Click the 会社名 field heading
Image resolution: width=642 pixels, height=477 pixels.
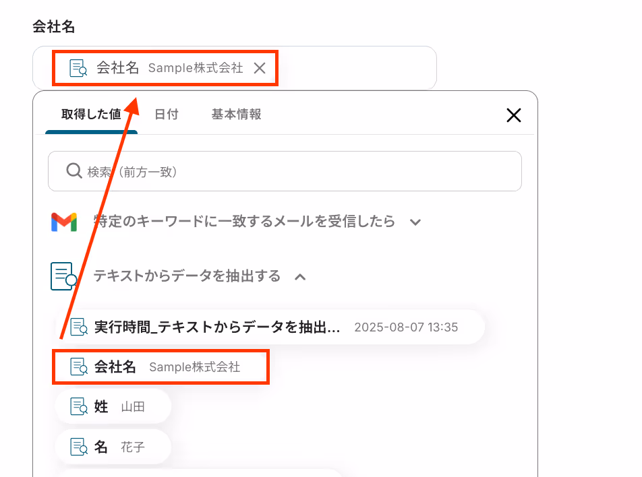(x=54, y=26)
